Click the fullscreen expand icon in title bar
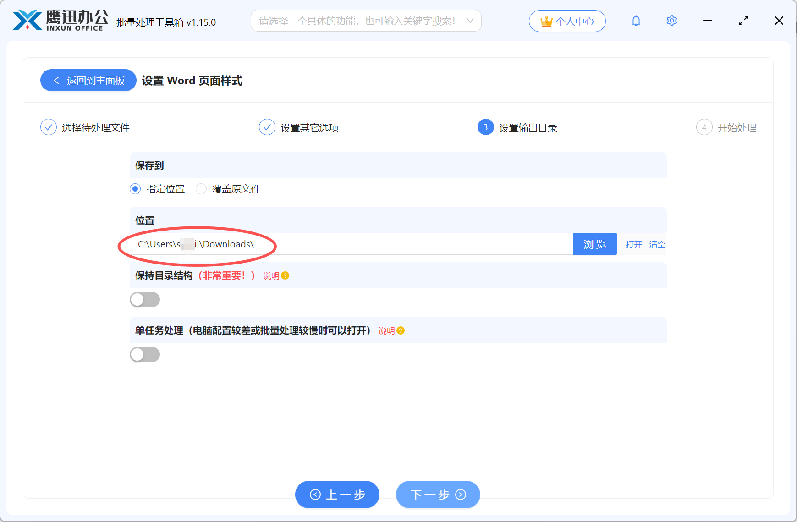Screen dimensions: 797x522 click(743, 21)
